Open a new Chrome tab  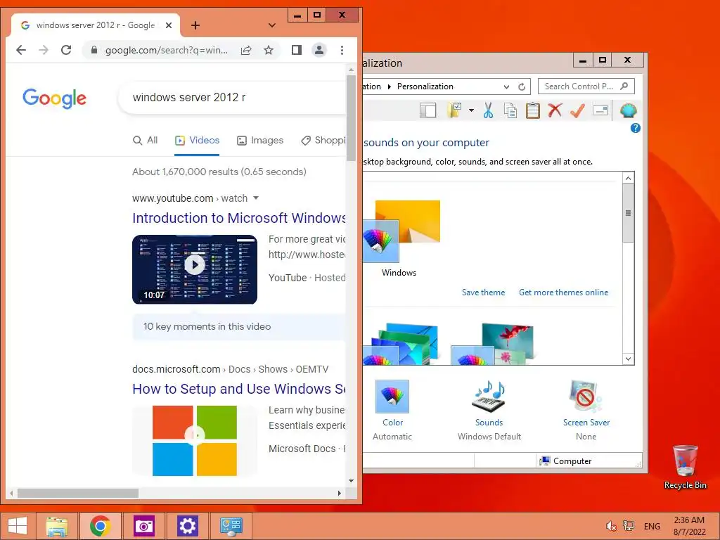195,25
